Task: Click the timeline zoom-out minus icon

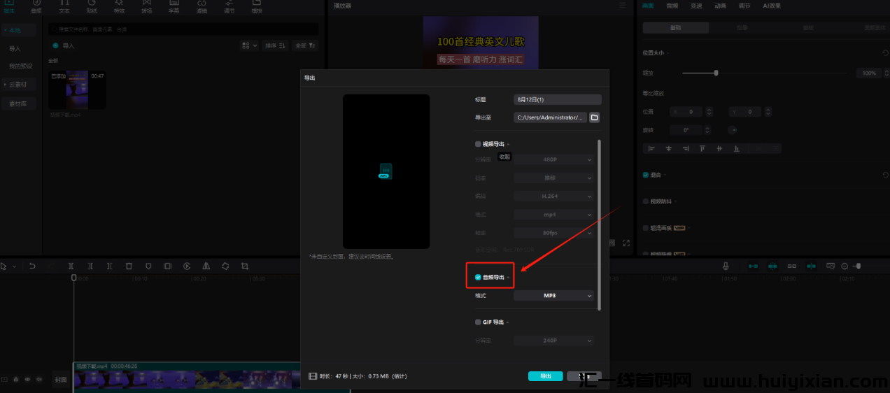Action: [845, 266]
